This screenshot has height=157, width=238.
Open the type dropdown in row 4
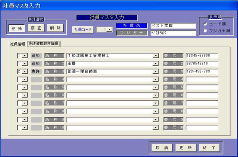[x=25, y=79]
